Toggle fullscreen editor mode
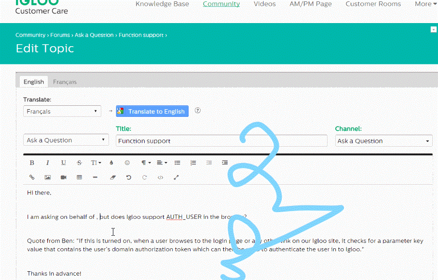 [x=176, y=178]
